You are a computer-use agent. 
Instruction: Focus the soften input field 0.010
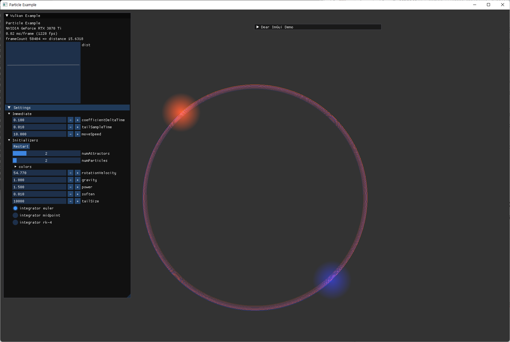point(39,194)
